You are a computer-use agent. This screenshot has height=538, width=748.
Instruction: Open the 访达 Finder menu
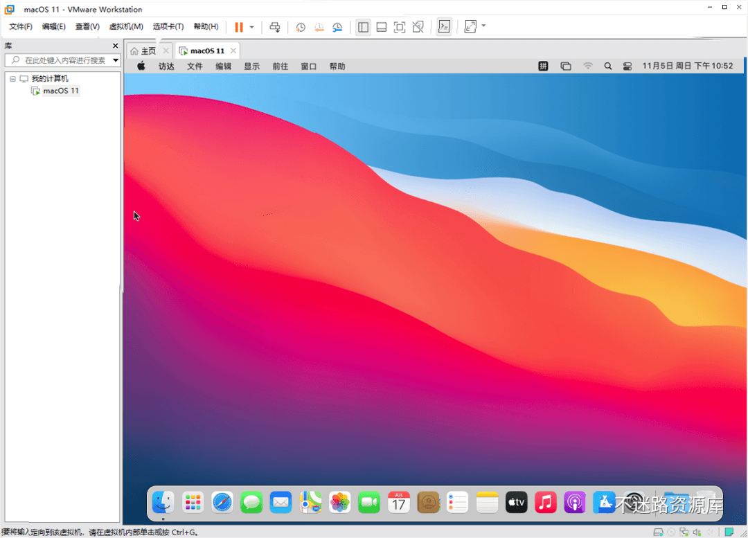(166, 66)
